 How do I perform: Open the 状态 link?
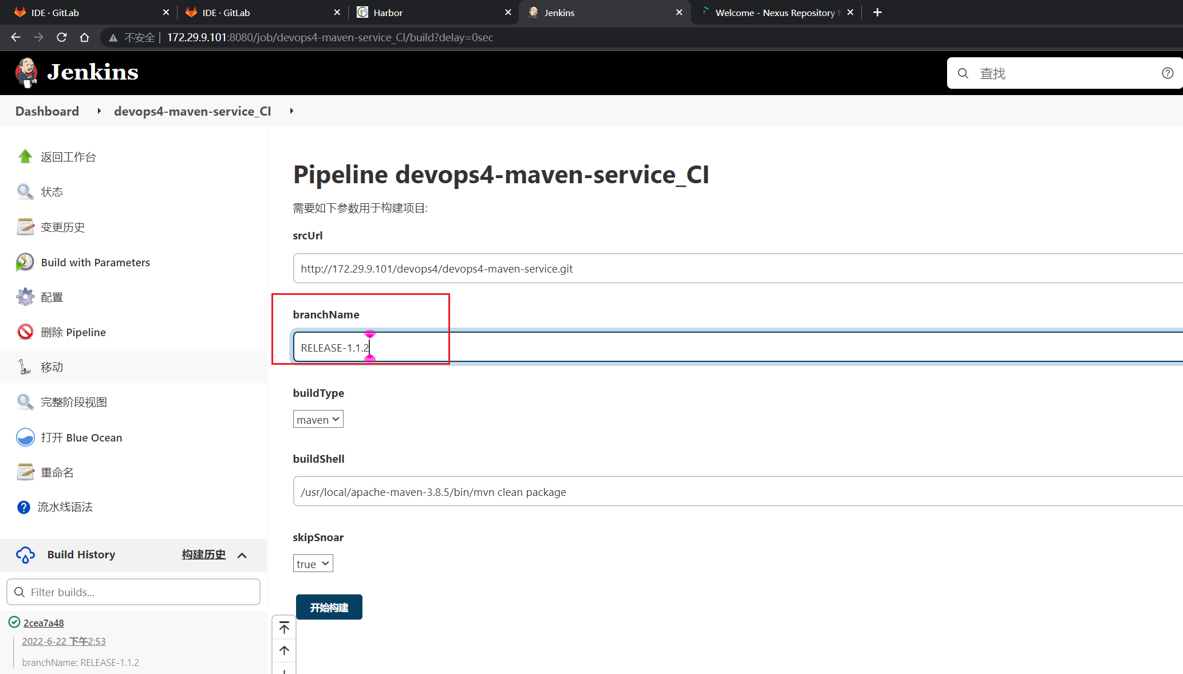click(52, 192)
